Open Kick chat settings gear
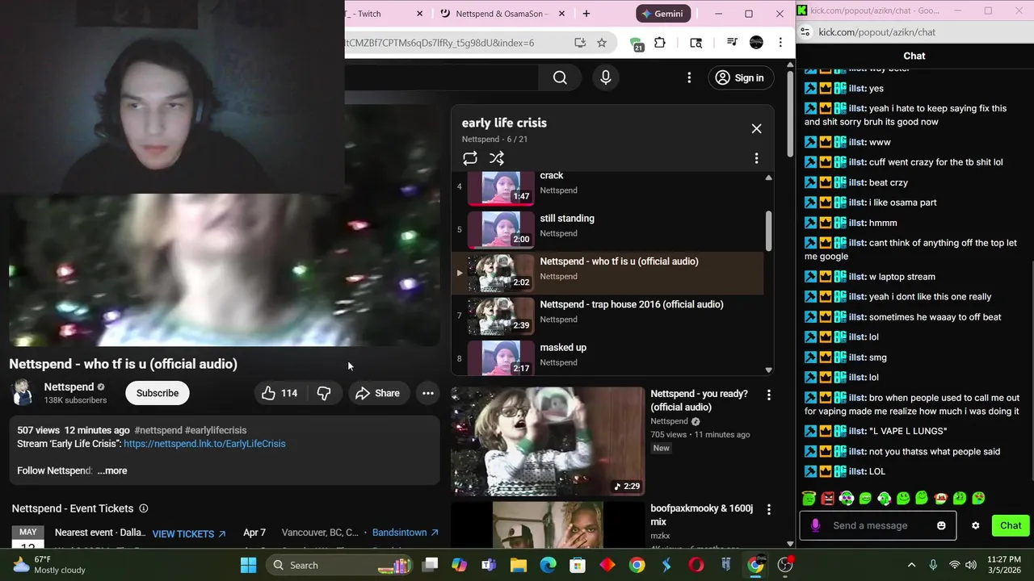 [975, 525]
